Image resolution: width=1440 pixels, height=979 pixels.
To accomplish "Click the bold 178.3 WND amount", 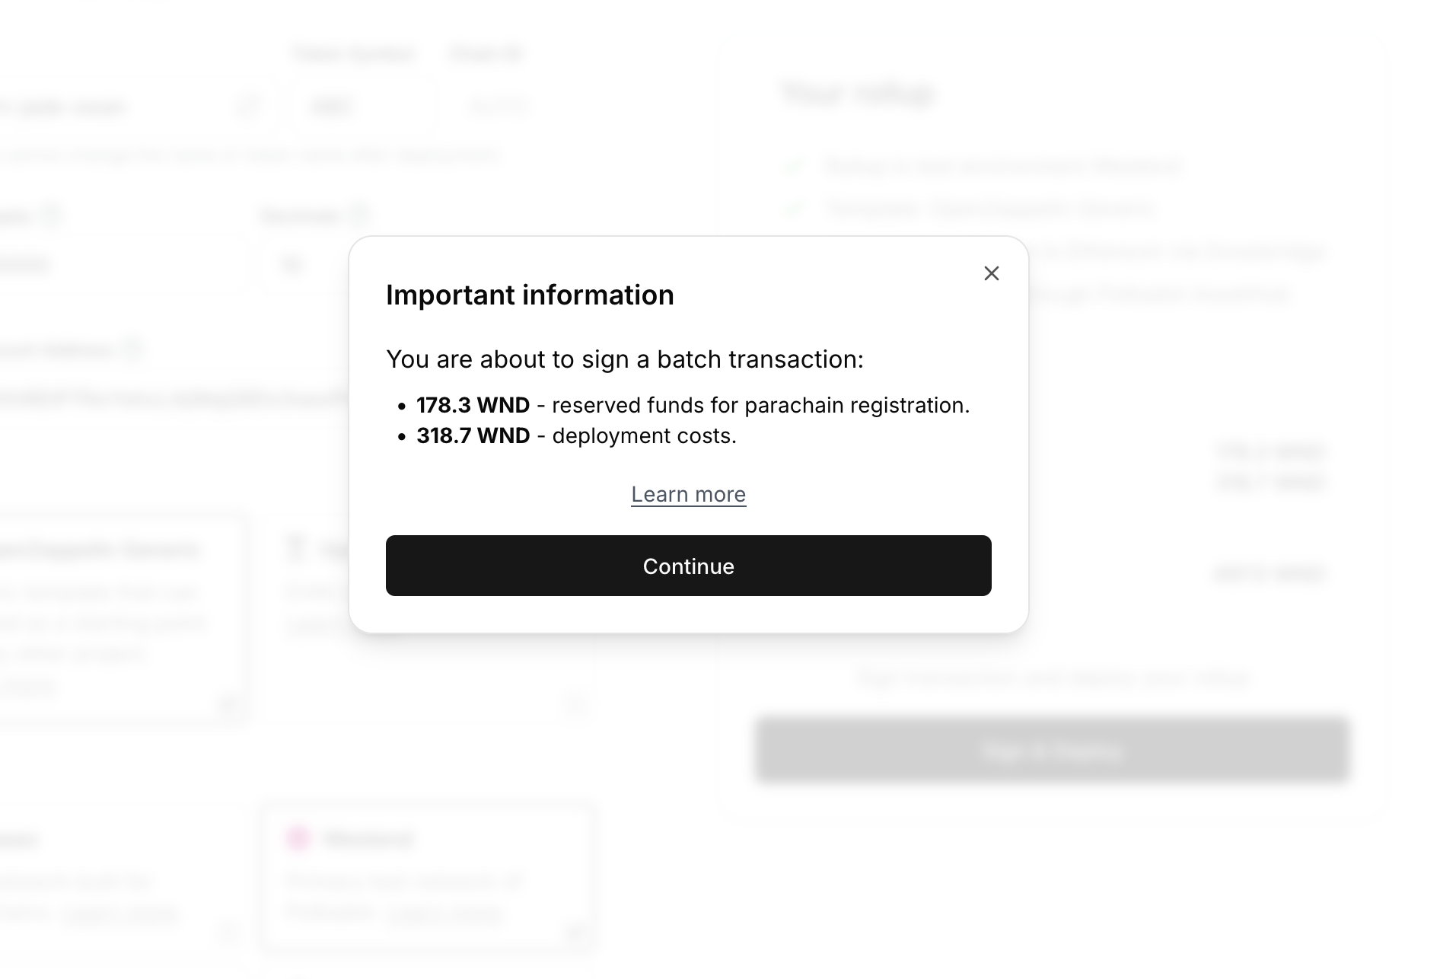I will [473, 405].
